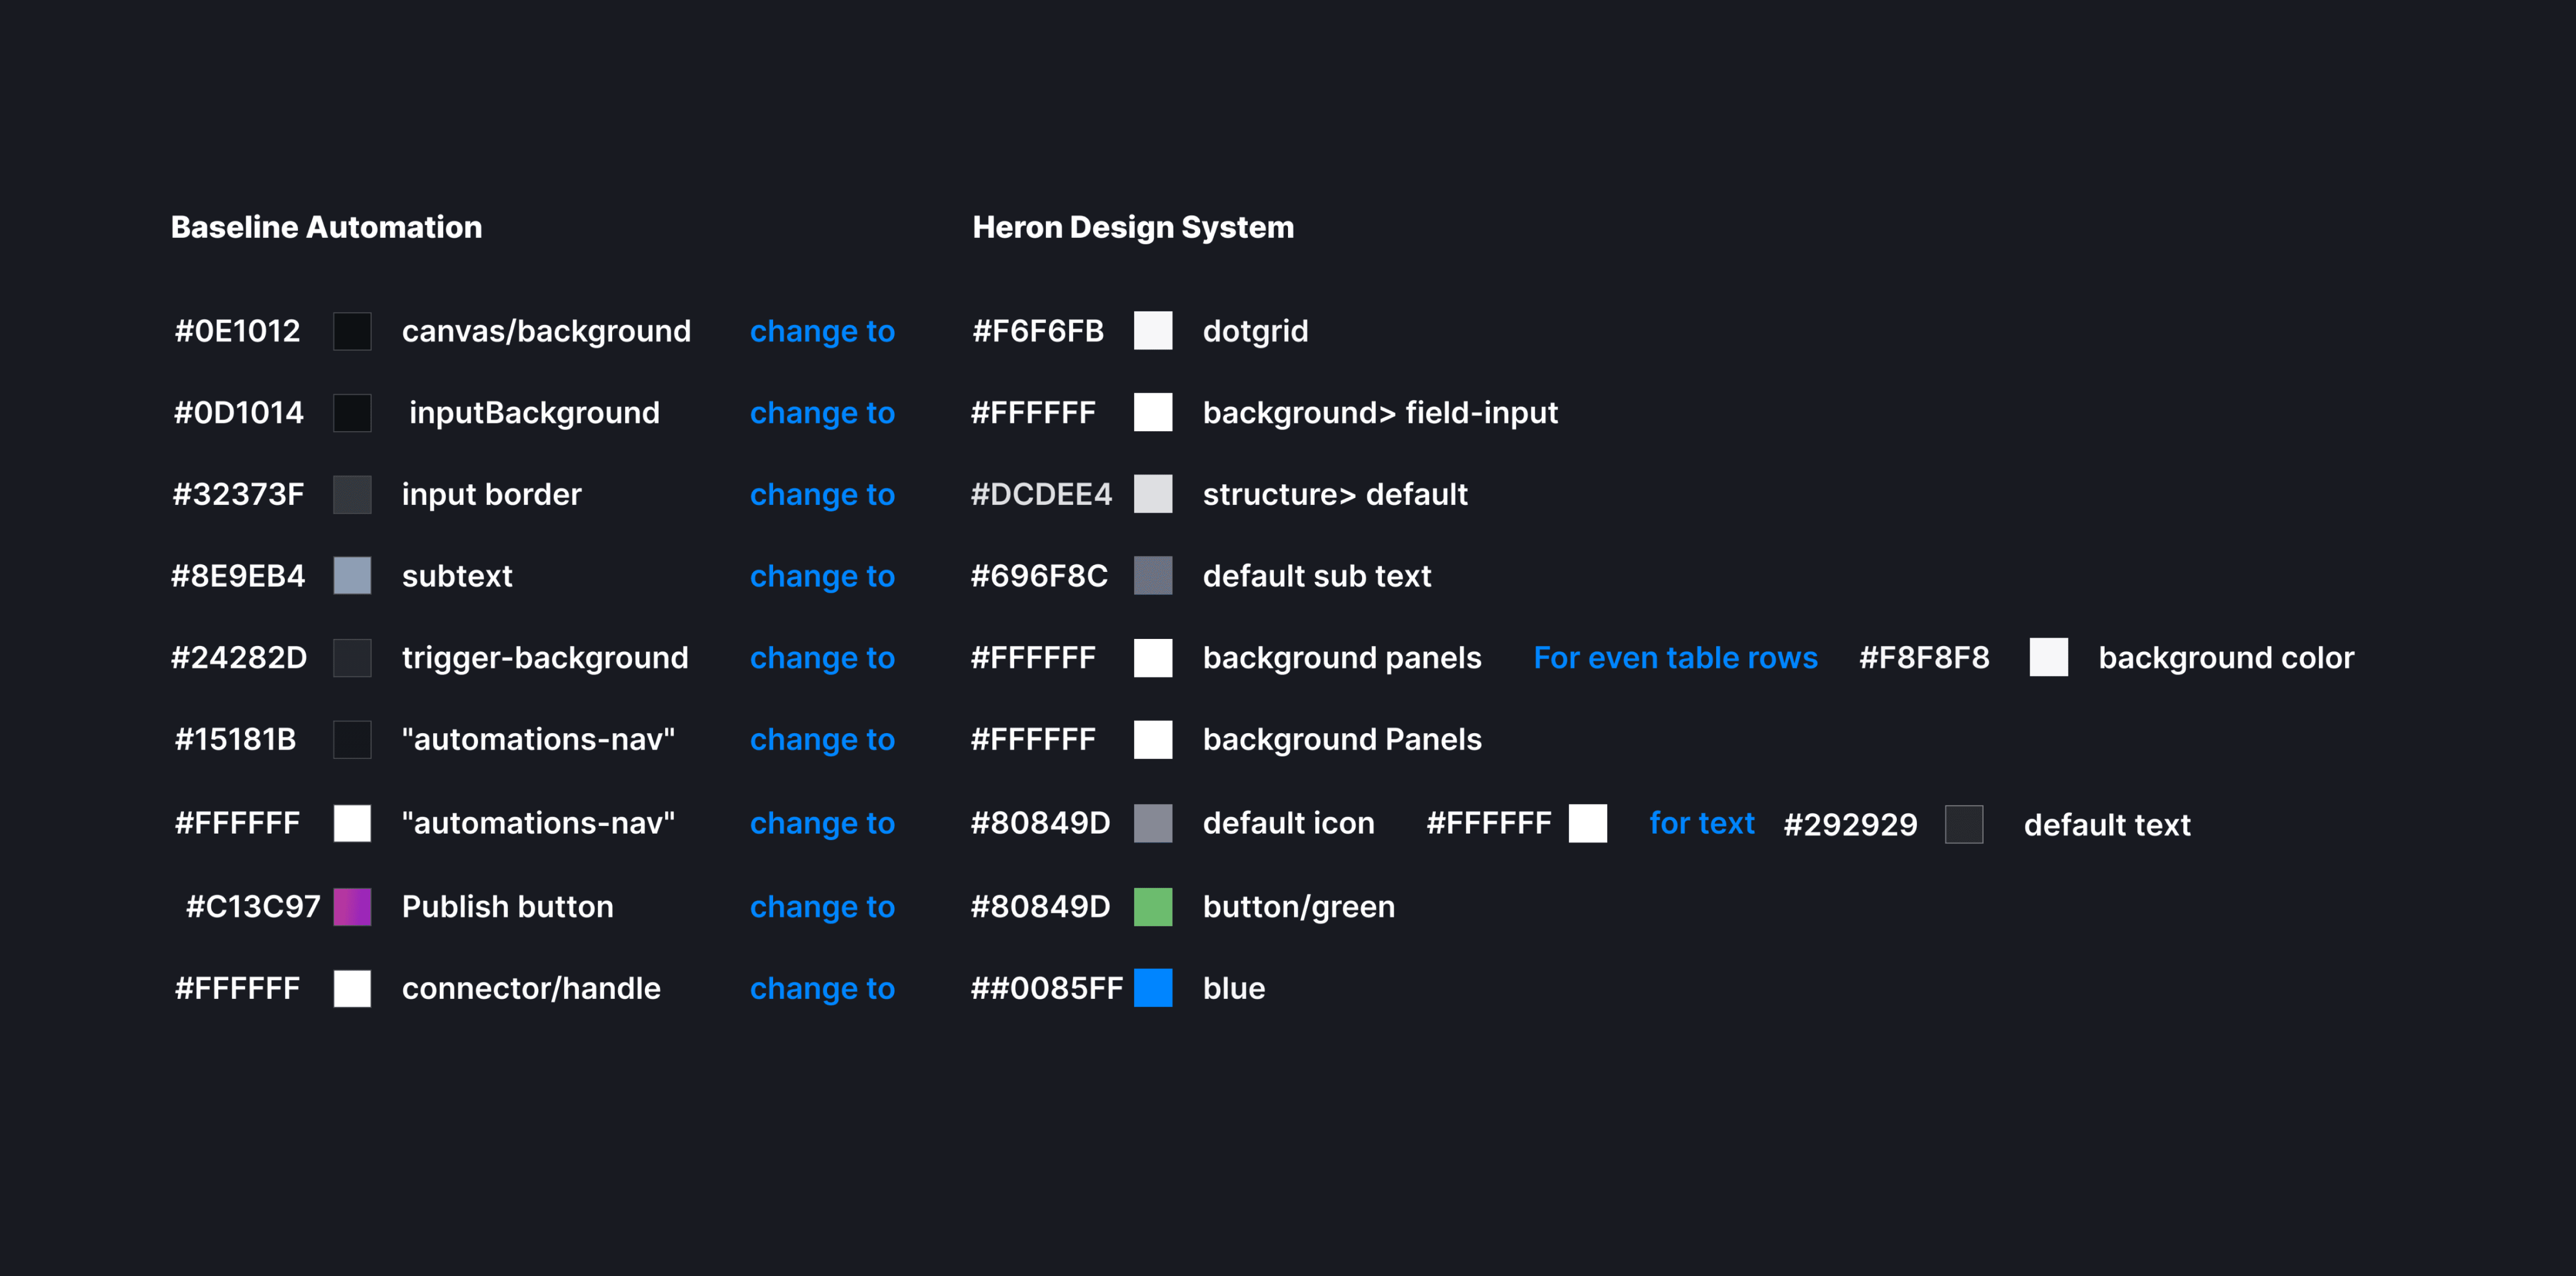Select the #696F8C default sub text swatch
2576x1276 pixels.
tap(1153, 576)
